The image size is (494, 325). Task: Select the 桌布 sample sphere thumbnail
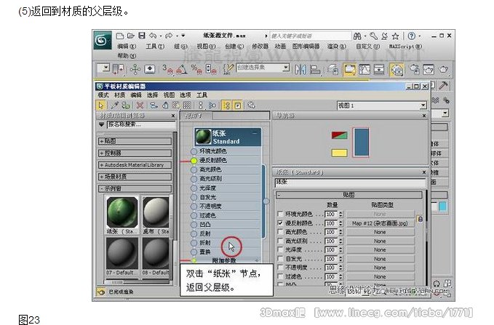[x=156, y=212]
